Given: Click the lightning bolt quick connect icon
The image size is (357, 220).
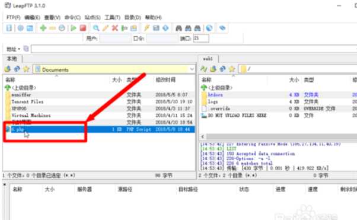Looking at the screenshot, I should pyautogui.click(x=146, y=28).
